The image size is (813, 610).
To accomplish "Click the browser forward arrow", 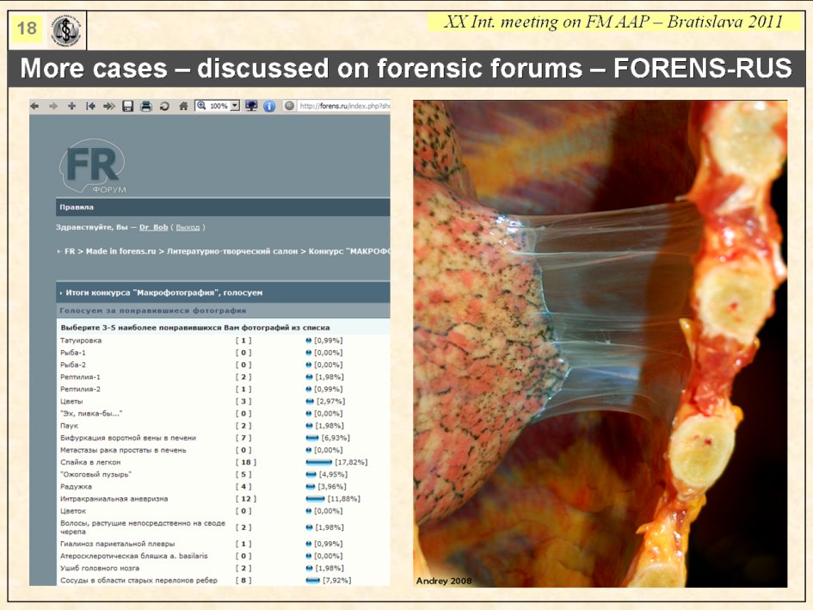I will 52,107.
